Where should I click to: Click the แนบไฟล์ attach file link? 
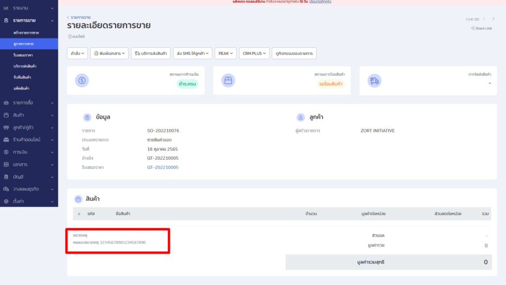coord(77,36)
